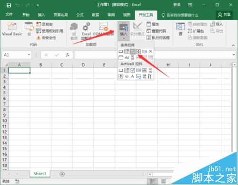Open COM 加载项 (COM Add-ins)

pyautogui.click(x=103, y=29)
